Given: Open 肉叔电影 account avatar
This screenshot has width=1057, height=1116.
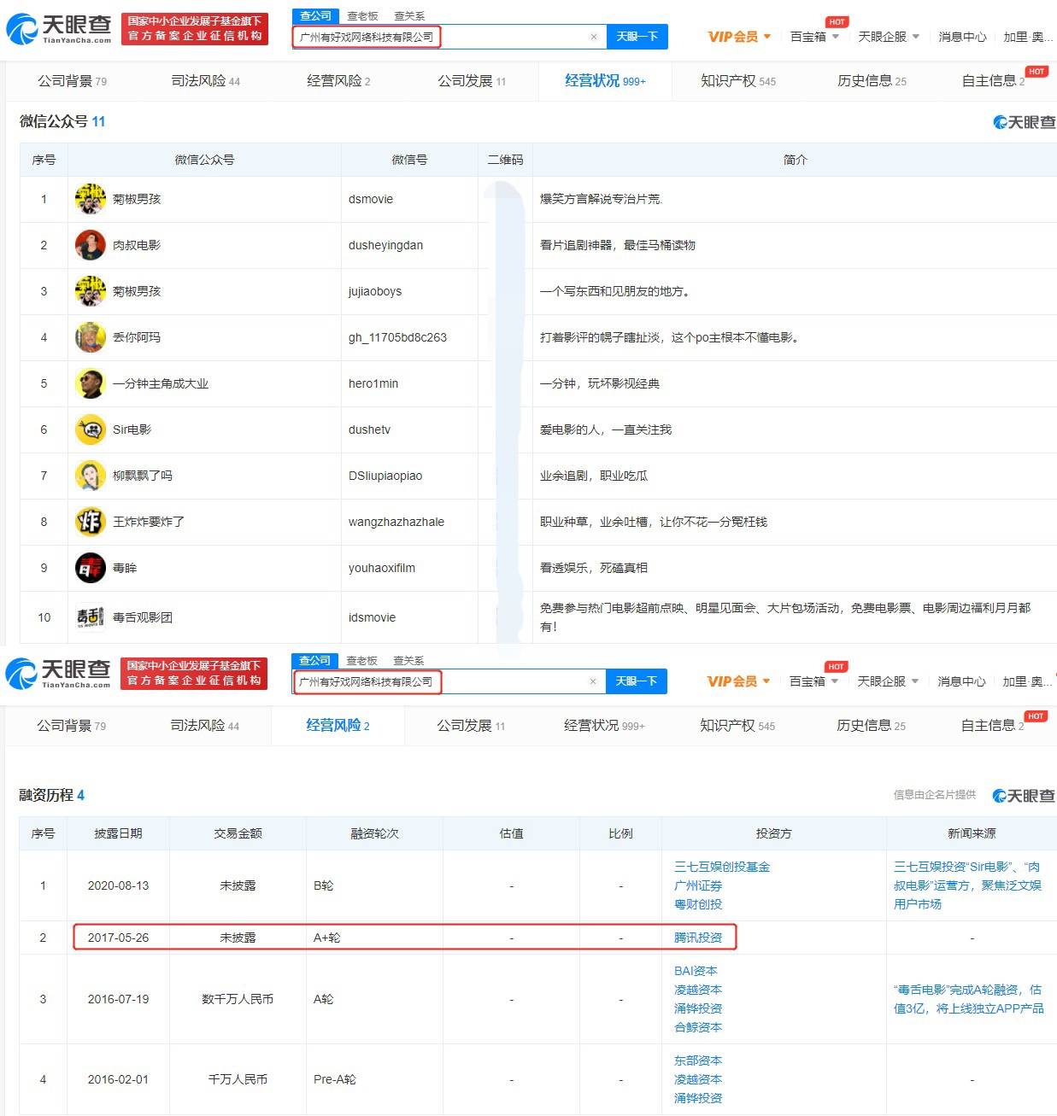Looking at the screenshot, I should pos(90,245).
